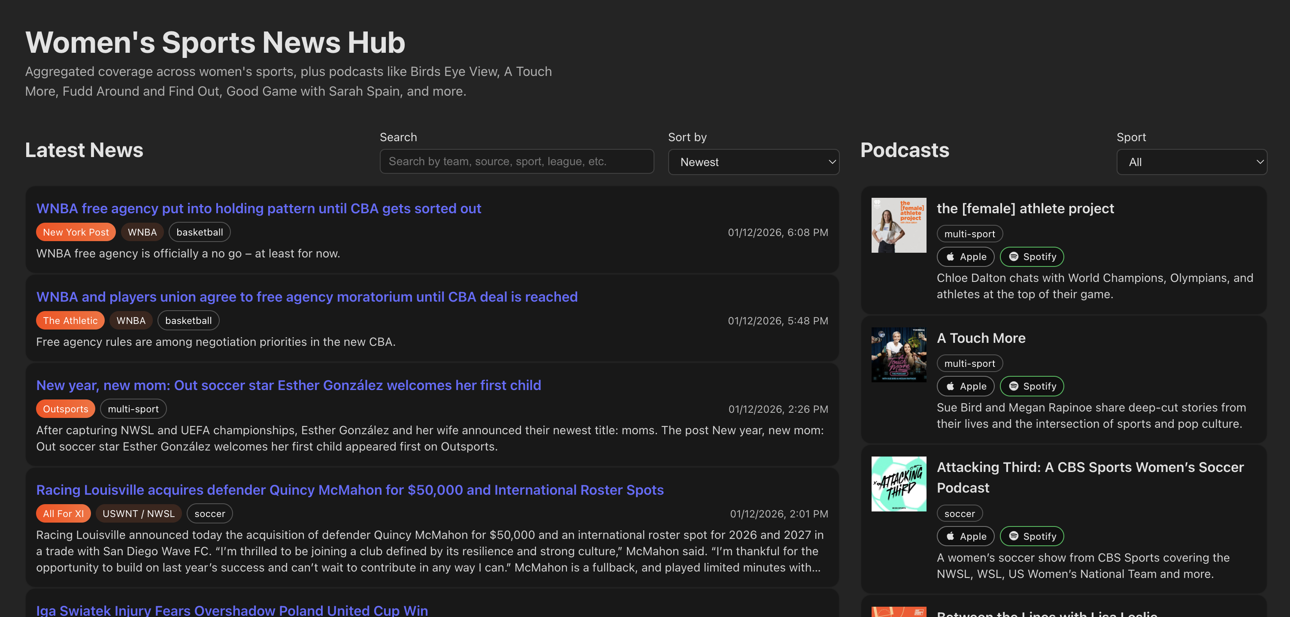Open A Touch More on Spotify

1032,386
